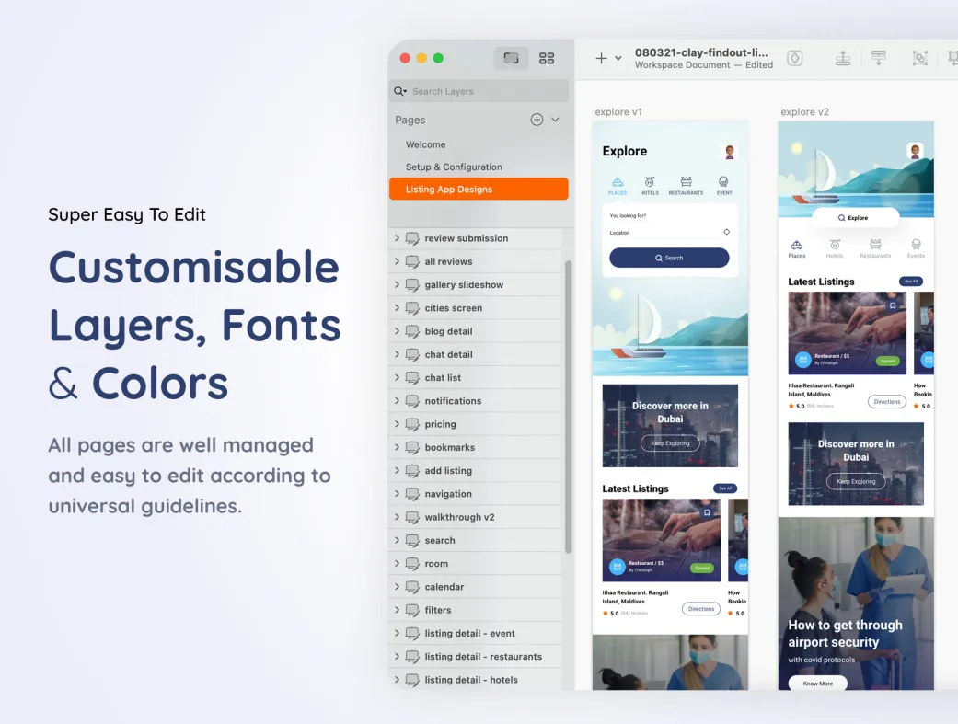Switch sidebar to layer list view
Image resolution: width=958 pixels, height=724 pixels.
pos(512,58)
